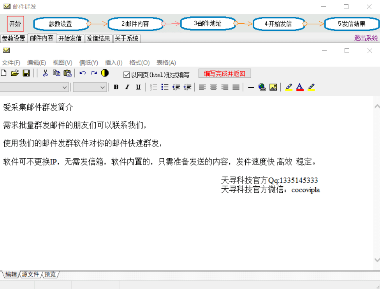Redo the last edit
The height and width of the screenshot is (289, 380).
coord(94,73)
